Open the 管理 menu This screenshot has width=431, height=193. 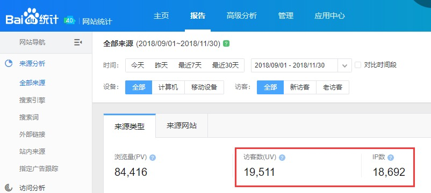click(x=285, y=16)
